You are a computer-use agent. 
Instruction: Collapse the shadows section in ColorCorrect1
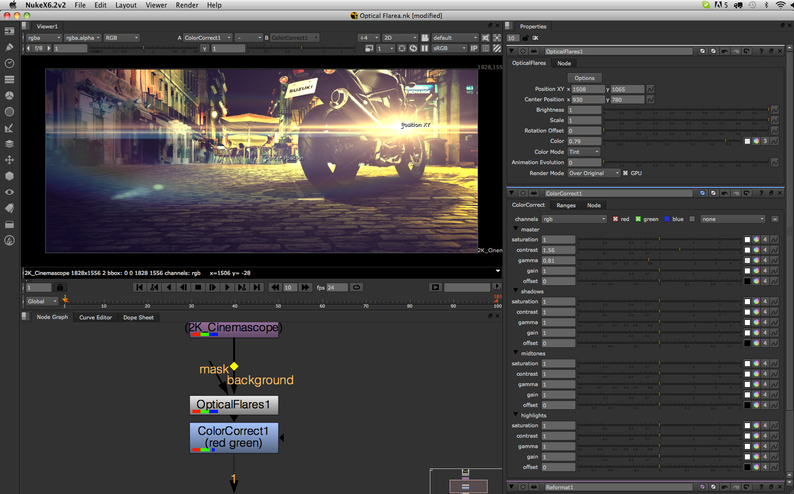coord(515,291)
